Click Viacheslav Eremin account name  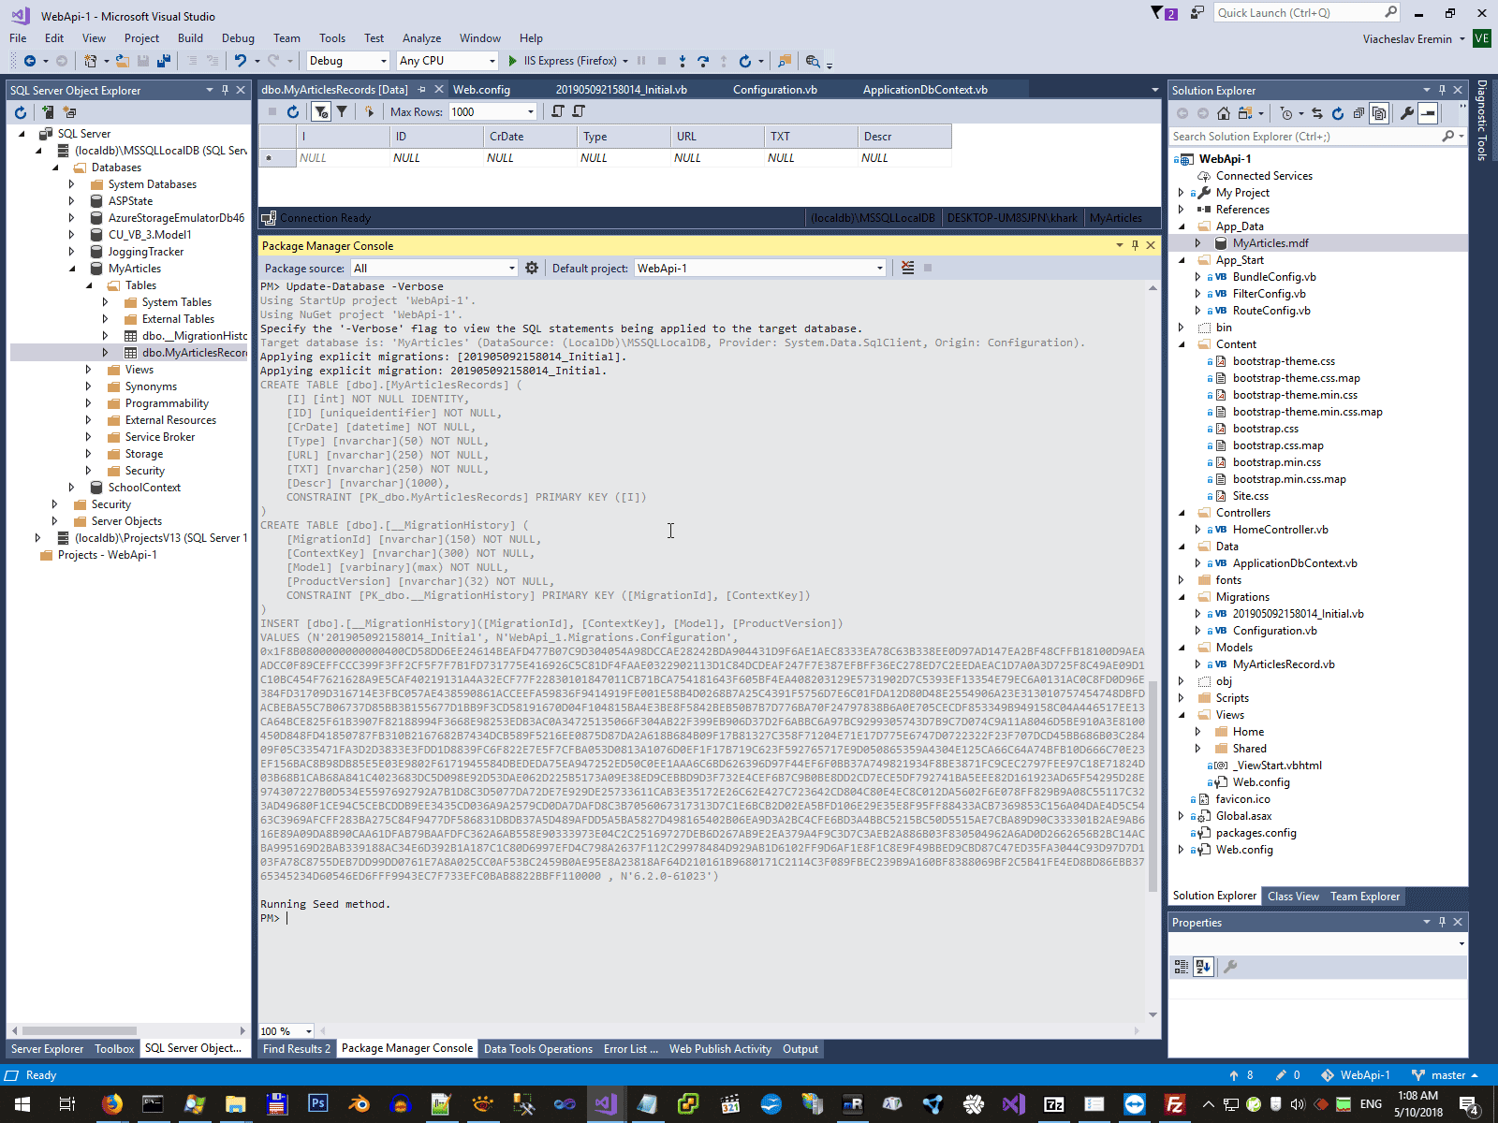1407,38
